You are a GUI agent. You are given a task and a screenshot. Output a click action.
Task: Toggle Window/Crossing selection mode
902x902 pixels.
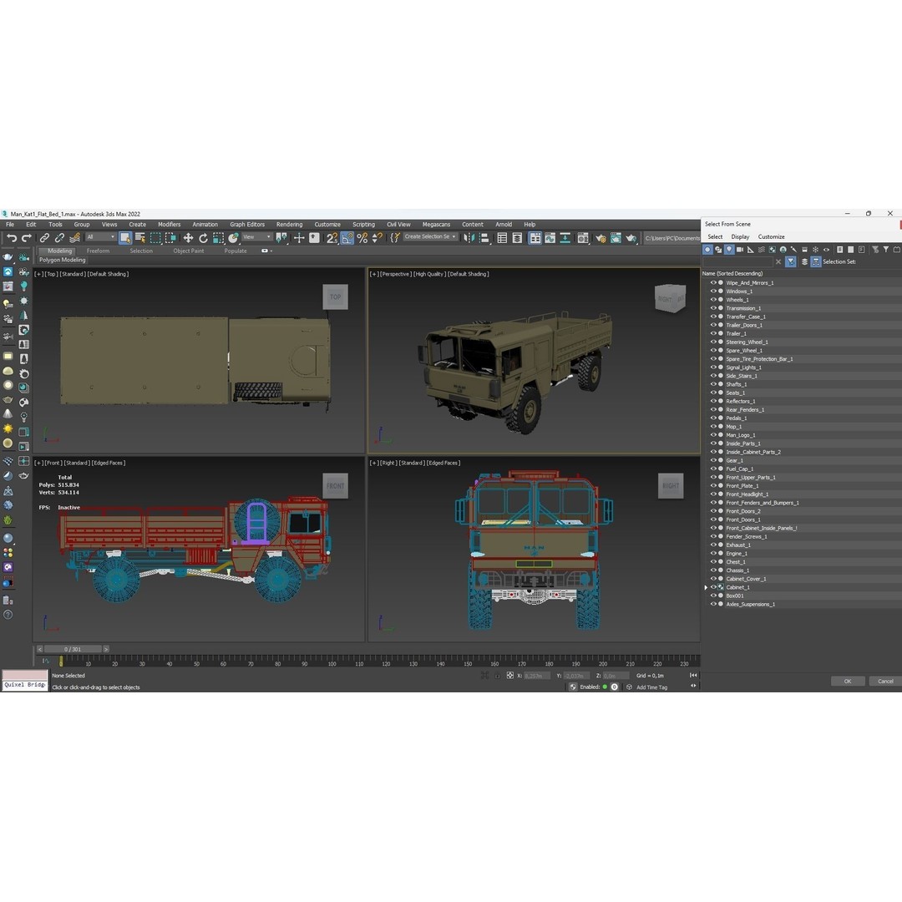[170, 238]
